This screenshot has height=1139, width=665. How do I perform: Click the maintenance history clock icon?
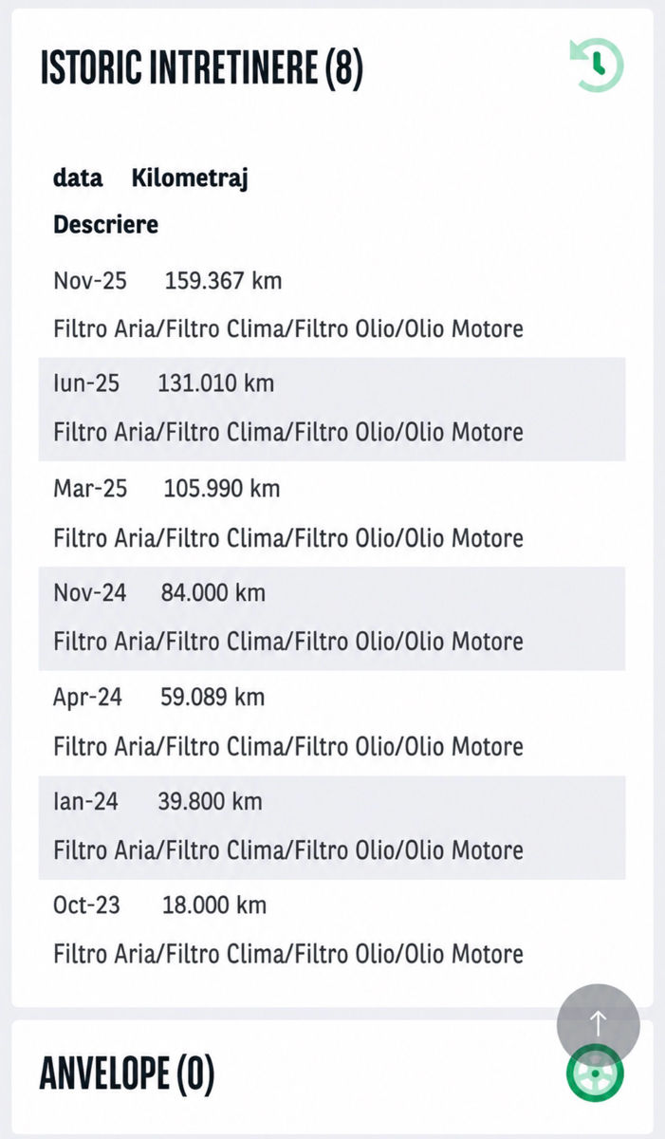(597, 65)
